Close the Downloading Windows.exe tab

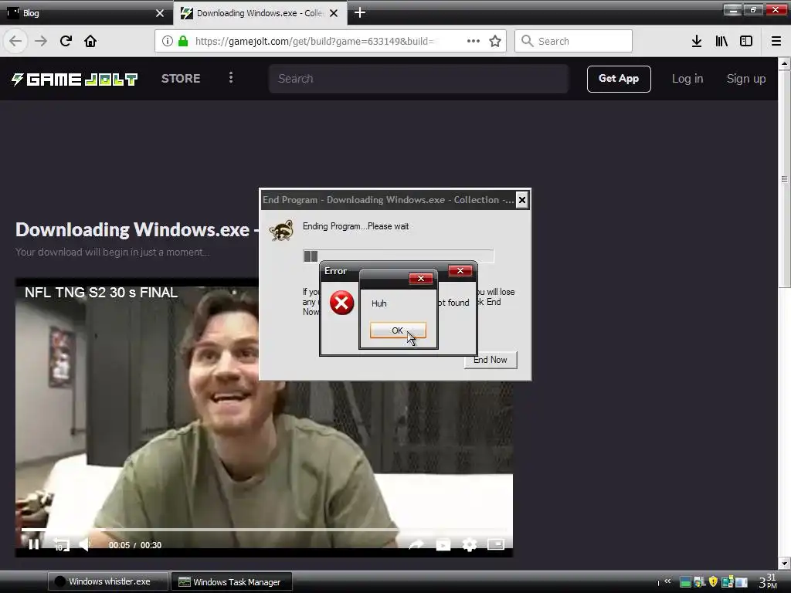point(334,13)
